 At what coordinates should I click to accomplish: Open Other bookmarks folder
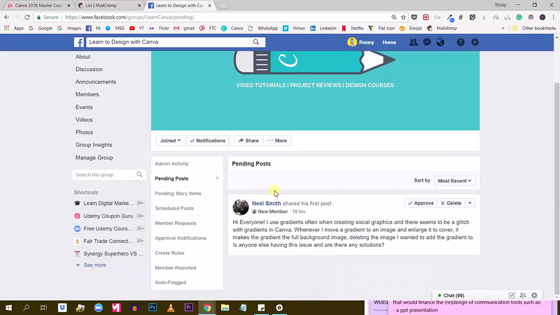(534, 28)
